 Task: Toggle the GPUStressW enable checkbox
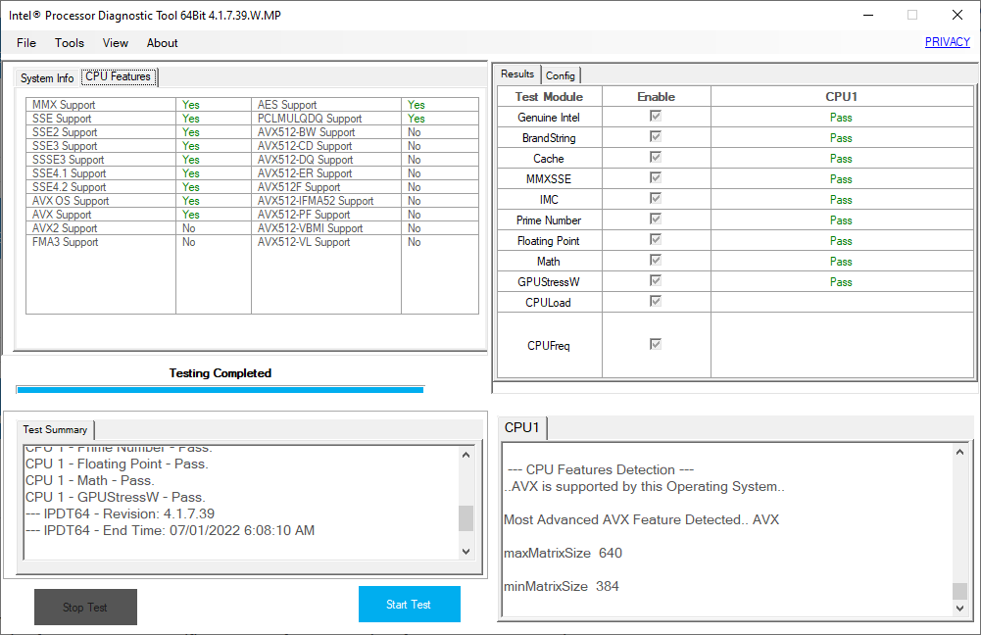click(x=656, y=280)
